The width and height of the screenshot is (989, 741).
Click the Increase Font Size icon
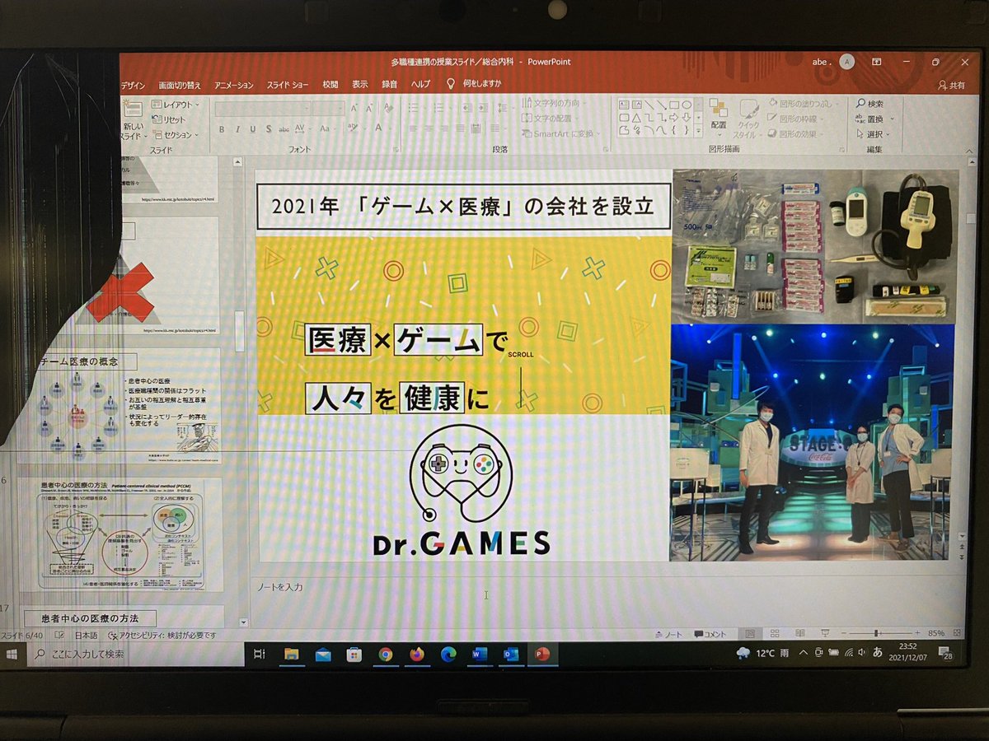click(x=354, y=108)
